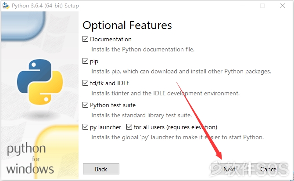
Task: Click "Installs the Python documentation file." text
Action: tap(143, 49)
